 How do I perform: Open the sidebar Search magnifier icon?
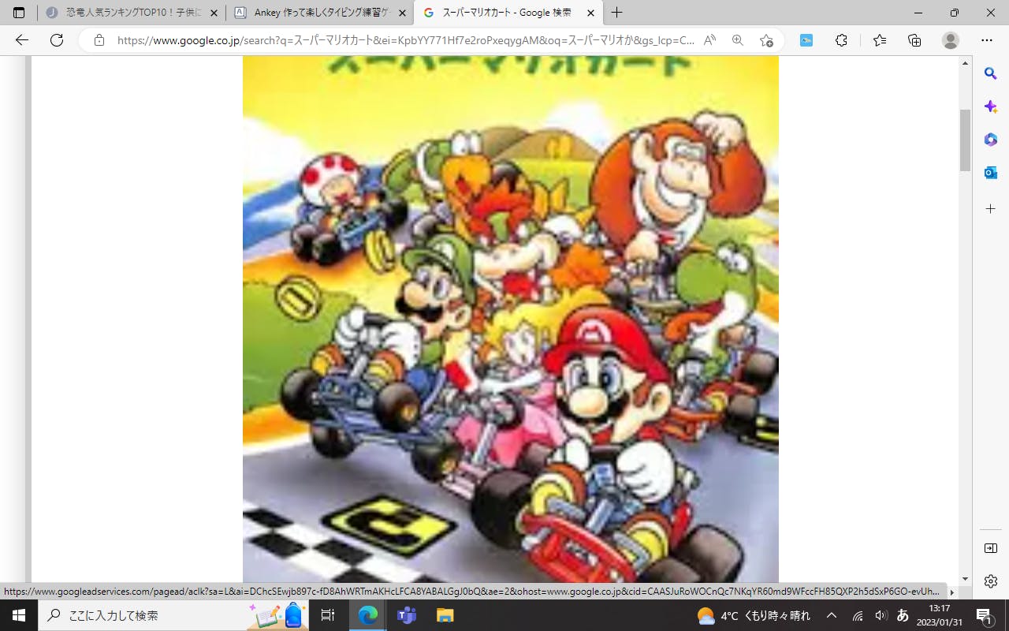coord(991,73)
